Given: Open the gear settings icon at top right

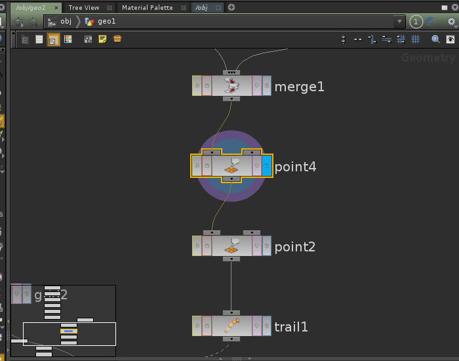Looking at the screenshot, I should pyautogui.click(x=451, y=22).
